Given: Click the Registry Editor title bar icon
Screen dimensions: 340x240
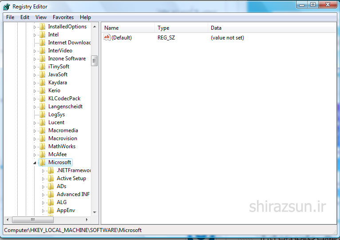Looking at the screenshot, I should tap(7, 7).
